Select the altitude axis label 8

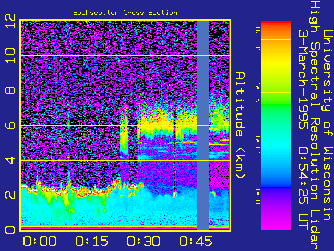tap(10, 90)
